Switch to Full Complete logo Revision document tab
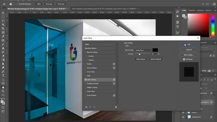This screenshot has height=122, width=217. click(x=104, y=9)
